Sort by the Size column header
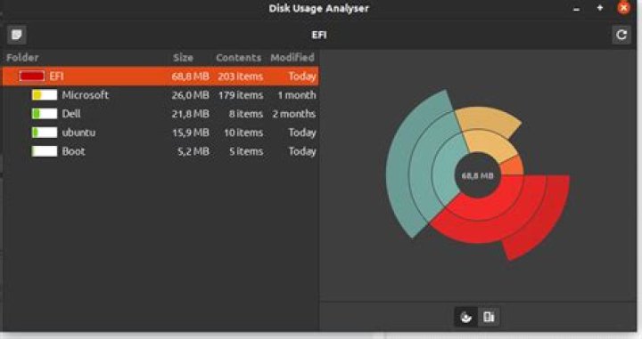The image size is (642, 339). coord(183,58)
